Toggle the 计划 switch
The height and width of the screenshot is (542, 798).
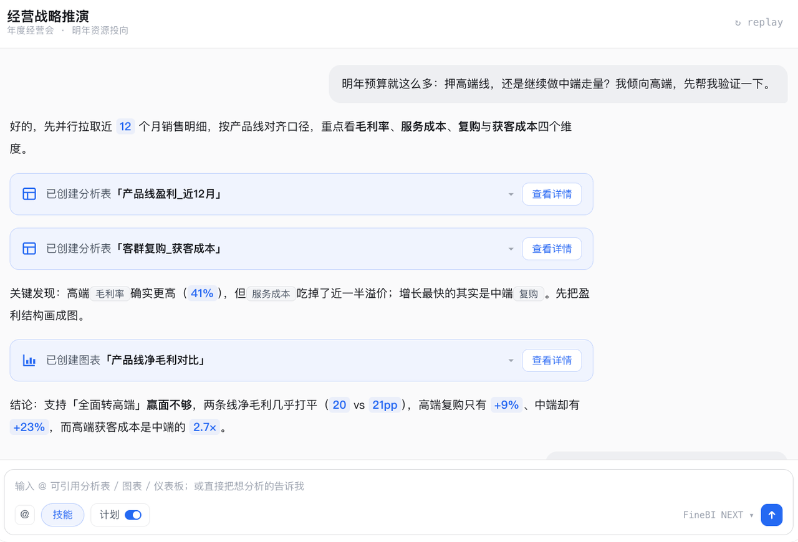point(133,515)
